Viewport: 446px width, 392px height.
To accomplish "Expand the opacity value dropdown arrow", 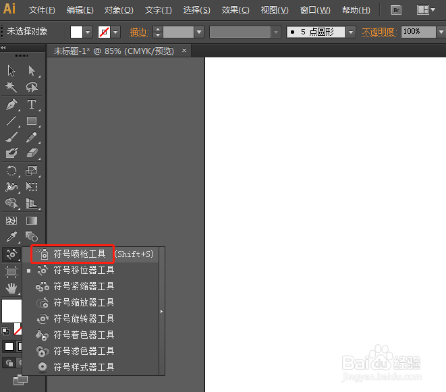I will pyautogui.click(x=441, y=32).
